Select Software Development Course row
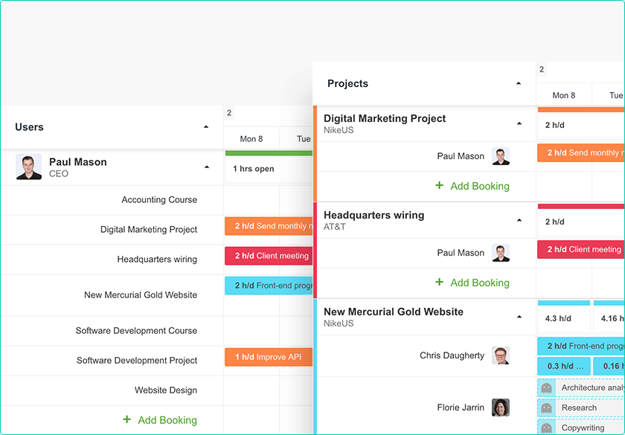 pos(136,330)
